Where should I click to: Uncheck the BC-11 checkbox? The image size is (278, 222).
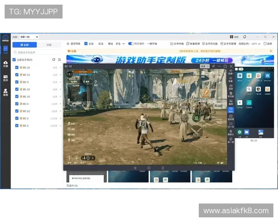pyautogui.click(x=17, y=75)
